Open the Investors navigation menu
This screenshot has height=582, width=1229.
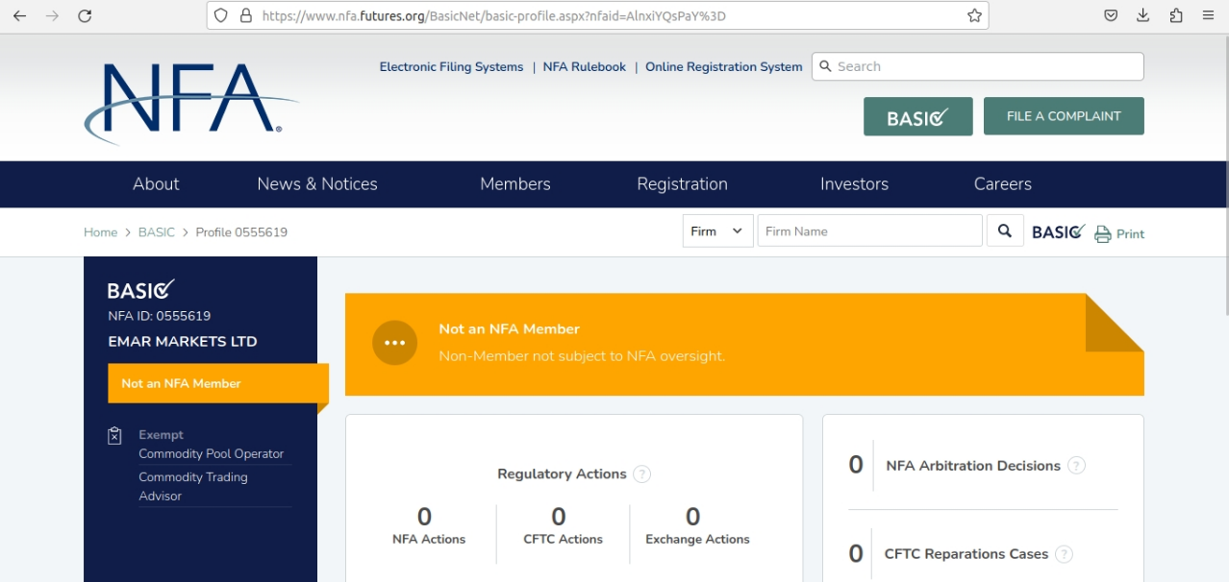click(854, 184)
